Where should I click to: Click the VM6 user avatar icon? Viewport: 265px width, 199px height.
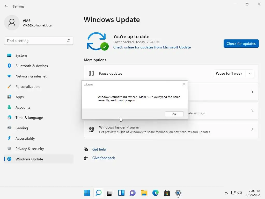(12, 23)
